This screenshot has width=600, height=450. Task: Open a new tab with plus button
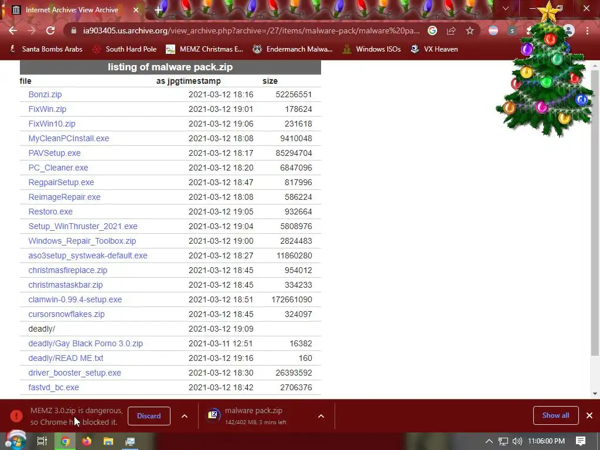(158, 10)
